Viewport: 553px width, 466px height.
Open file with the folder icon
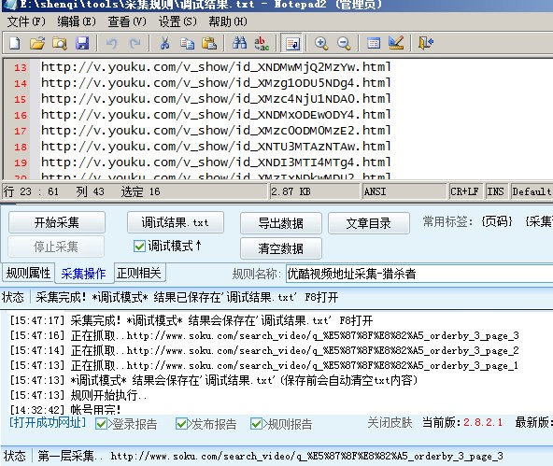[37, 43]
